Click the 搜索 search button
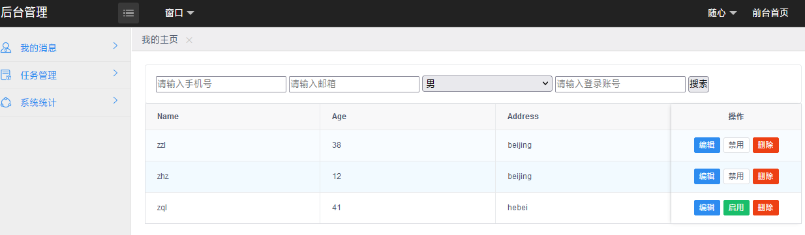The width and height of the screenshot is (805, 235). (x=699, y=84)
